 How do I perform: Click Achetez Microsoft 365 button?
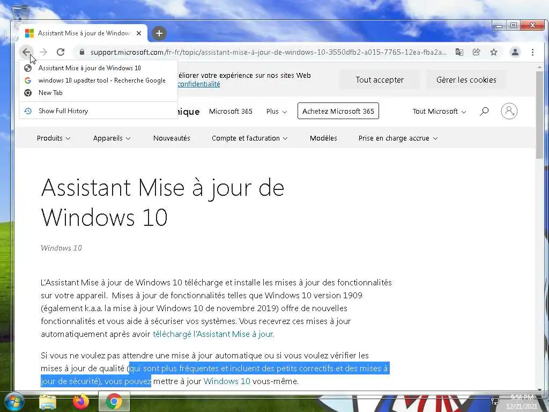tap(338, 111)
